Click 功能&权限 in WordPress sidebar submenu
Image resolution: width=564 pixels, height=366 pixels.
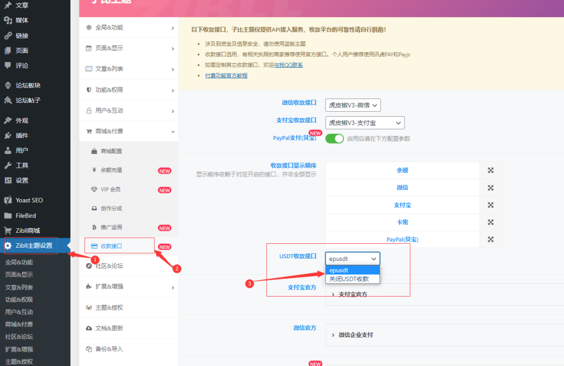point(19,299)
